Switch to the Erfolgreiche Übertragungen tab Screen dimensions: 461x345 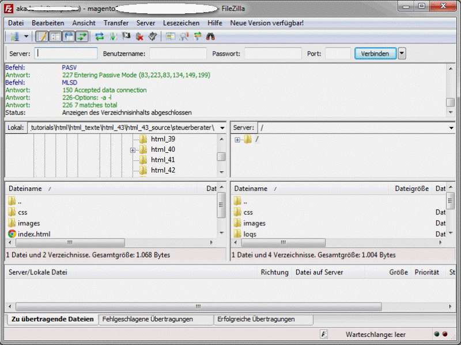click(256, 319)
